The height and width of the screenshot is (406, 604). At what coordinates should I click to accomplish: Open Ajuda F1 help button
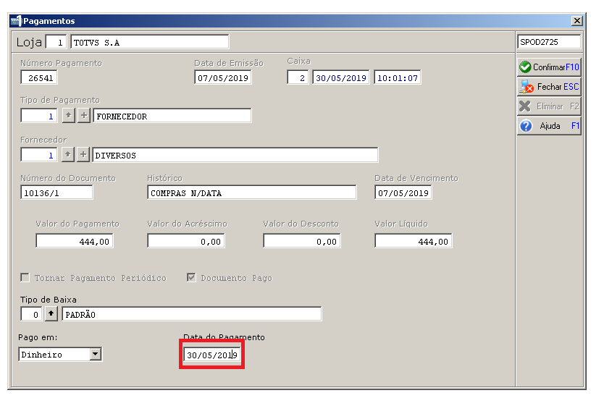click(549, 126)
